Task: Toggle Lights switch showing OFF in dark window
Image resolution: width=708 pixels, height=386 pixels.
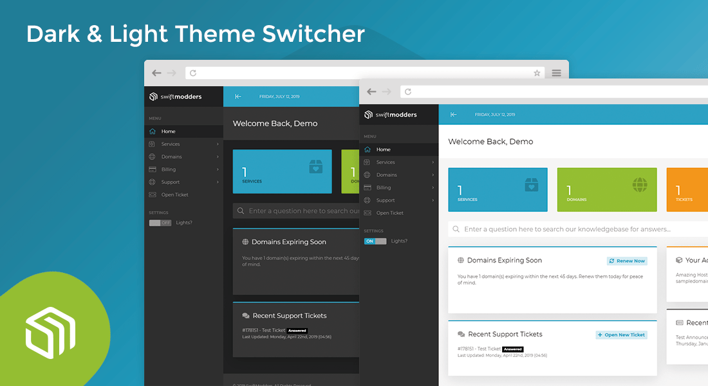Action: point(160,223)
